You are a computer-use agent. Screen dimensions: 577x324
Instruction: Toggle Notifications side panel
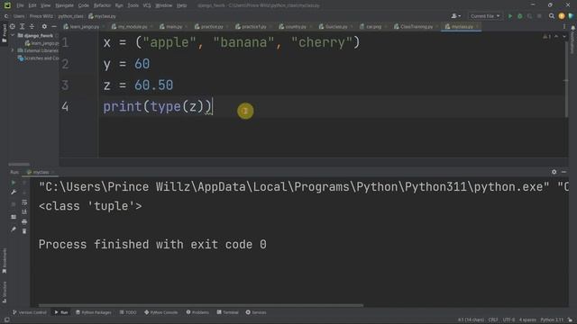tap(572, 40)
